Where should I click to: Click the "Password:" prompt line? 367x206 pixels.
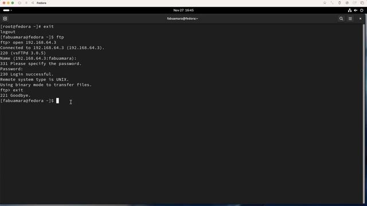[x=11, y=69]
